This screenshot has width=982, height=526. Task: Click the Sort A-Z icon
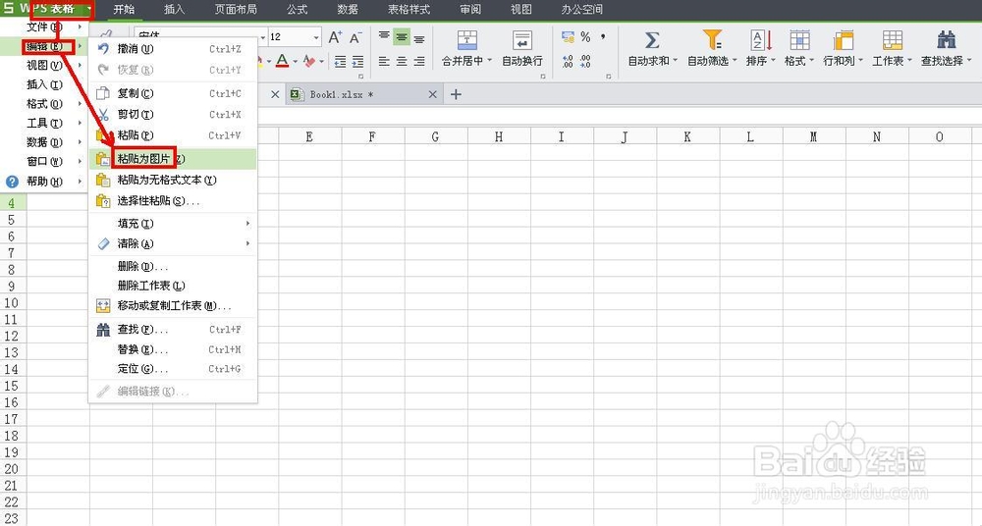[761, 40]
